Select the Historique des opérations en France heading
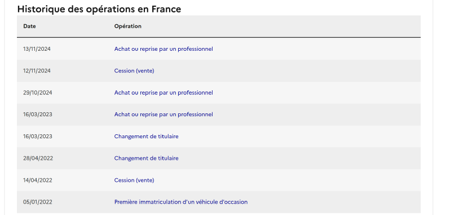 (x=99, y=9)
